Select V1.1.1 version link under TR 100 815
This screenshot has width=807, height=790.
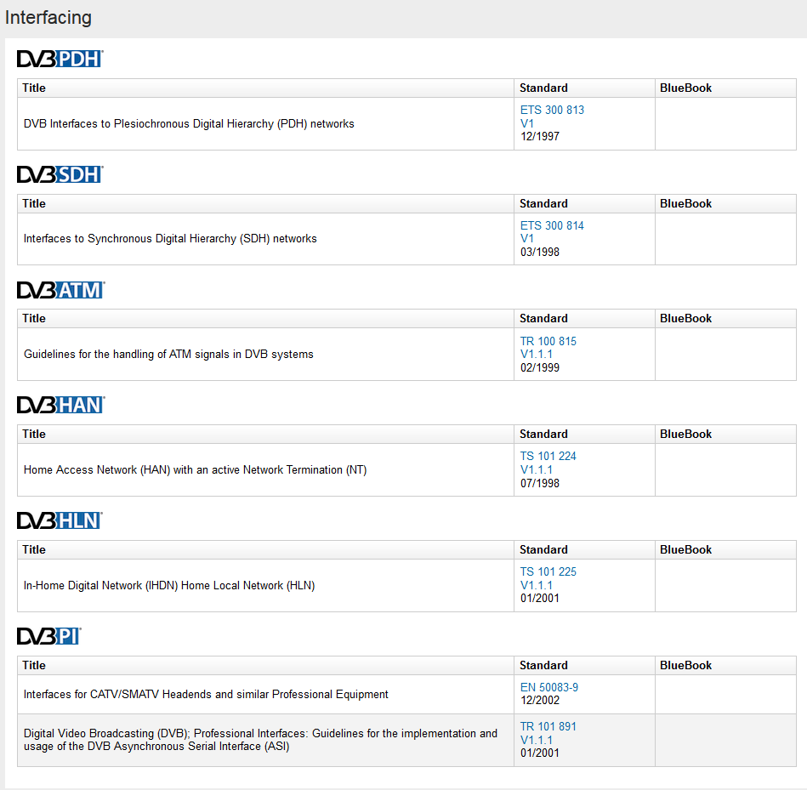point(537,355)
